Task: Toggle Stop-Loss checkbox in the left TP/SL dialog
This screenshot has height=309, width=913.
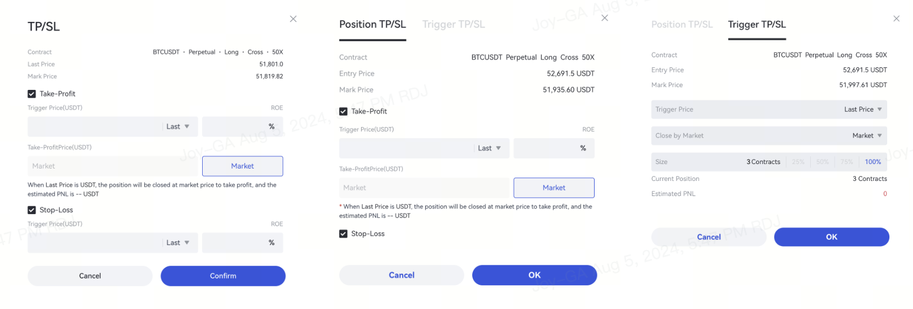Action: pyautogui.click(x=32, y=210)
